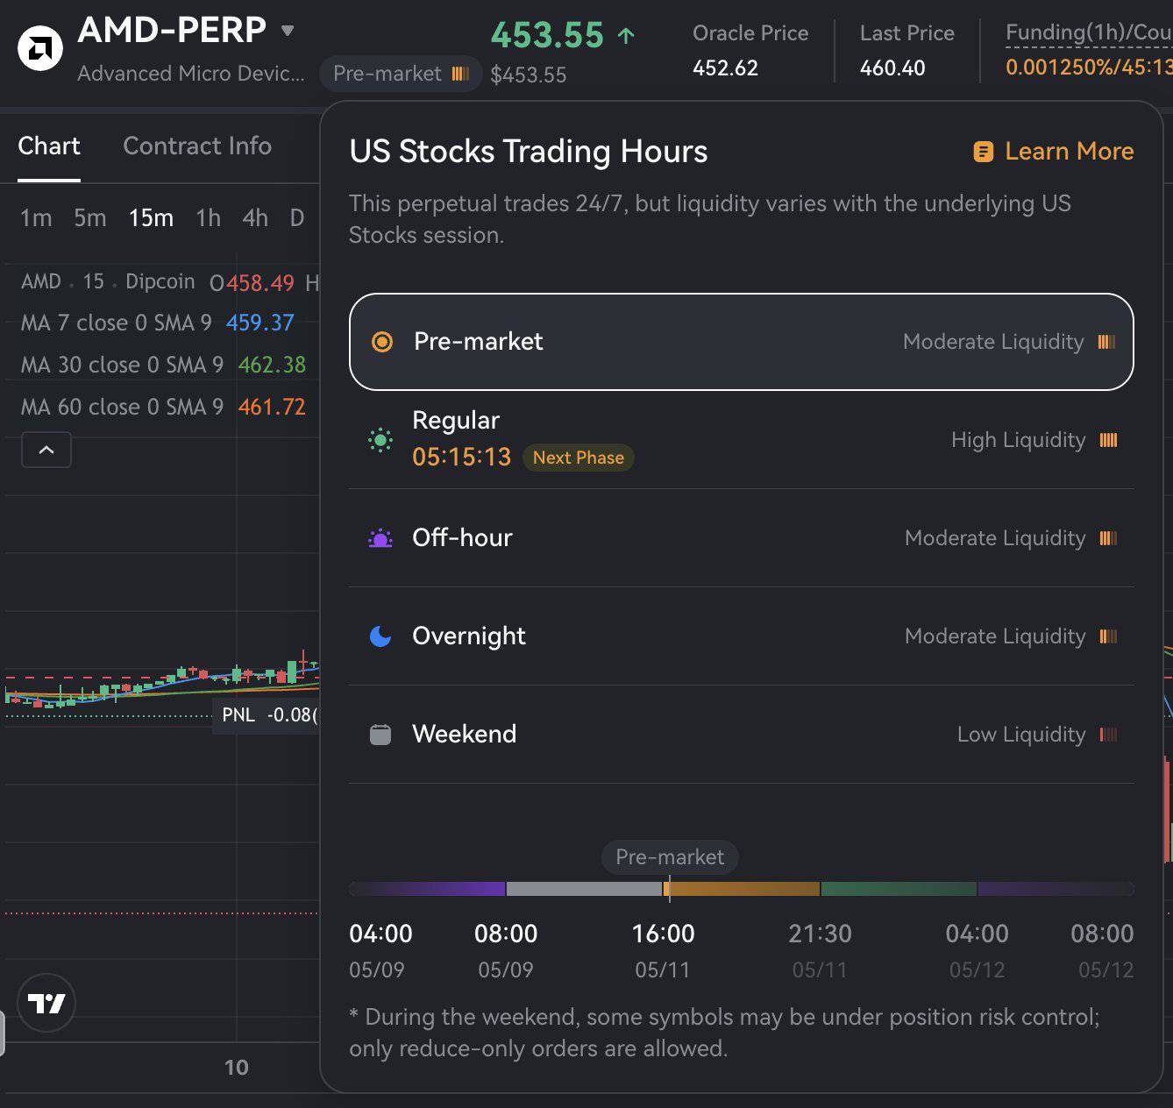The image size is (1173, 1108).
Task: Select the 5m timeframe
Action: (89, 217)
